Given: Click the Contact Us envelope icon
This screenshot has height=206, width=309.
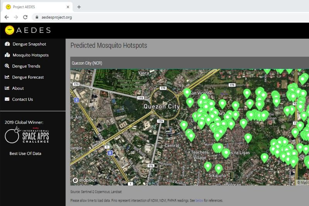Looking at the screenshot, I should (7, 99).
